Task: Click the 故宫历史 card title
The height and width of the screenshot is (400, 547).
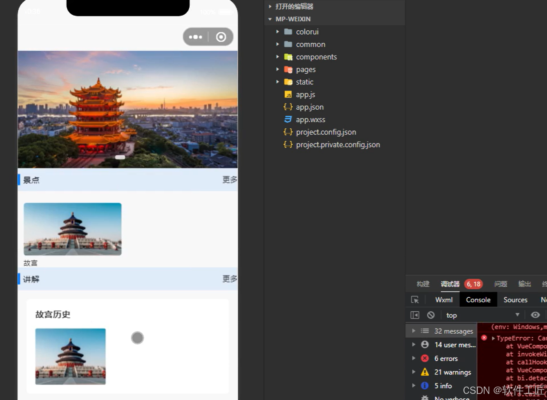Action: coord(53,315)
